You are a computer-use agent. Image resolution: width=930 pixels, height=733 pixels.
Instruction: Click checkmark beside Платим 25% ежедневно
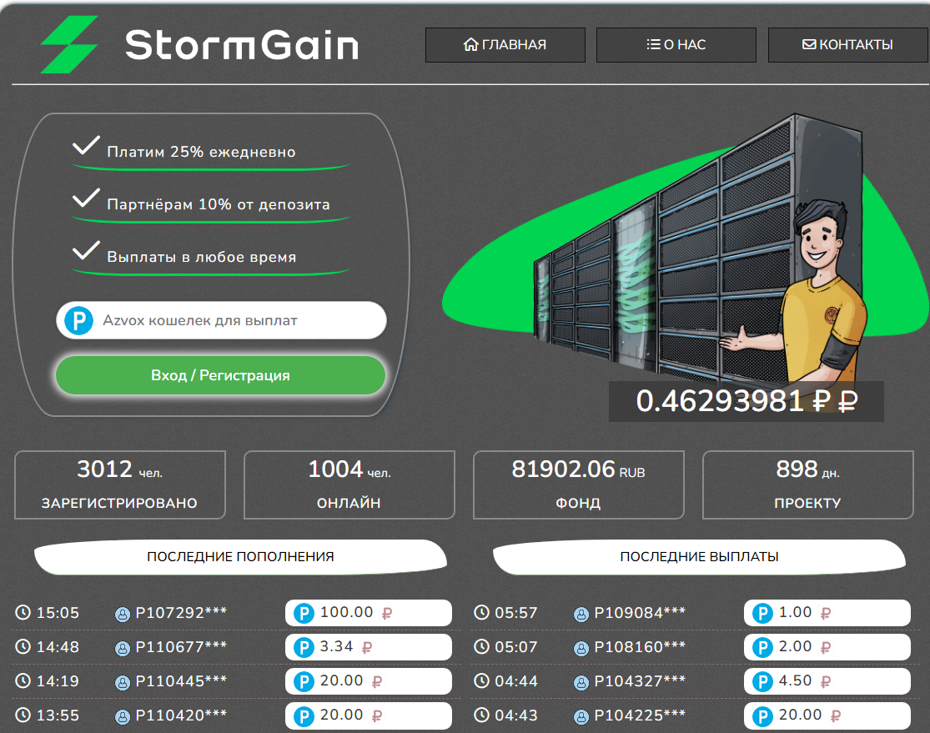click(x=85, y=147)
